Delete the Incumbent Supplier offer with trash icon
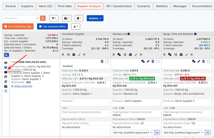This screenshot has width=214, height=138. pyautogui.click(x=102, y=62)
